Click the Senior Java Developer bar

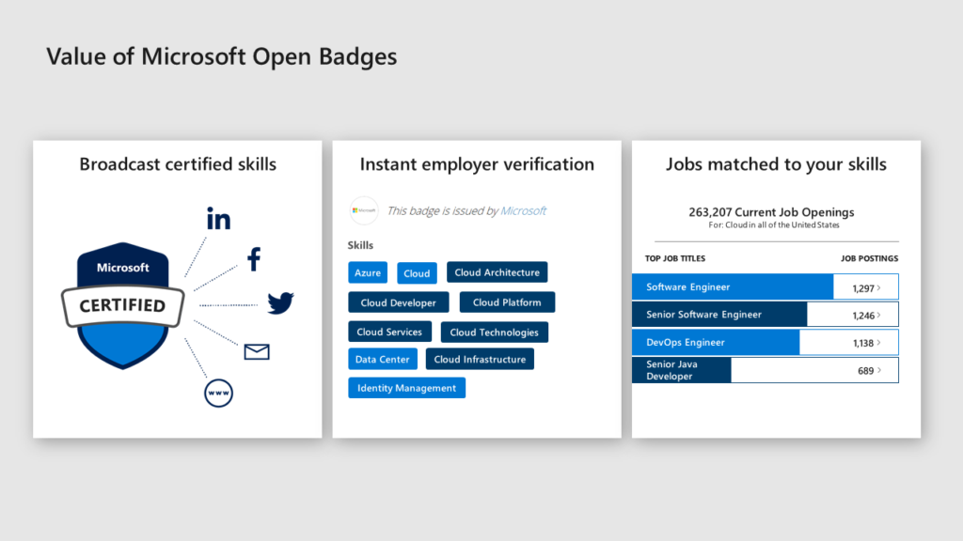tap(681, 370)
